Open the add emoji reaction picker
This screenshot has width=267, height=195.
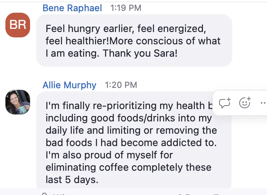[x=245, y=103]
